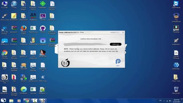Switch to Chrome in the taskbar
The image size is (183, 103).
tap(27, 101)
